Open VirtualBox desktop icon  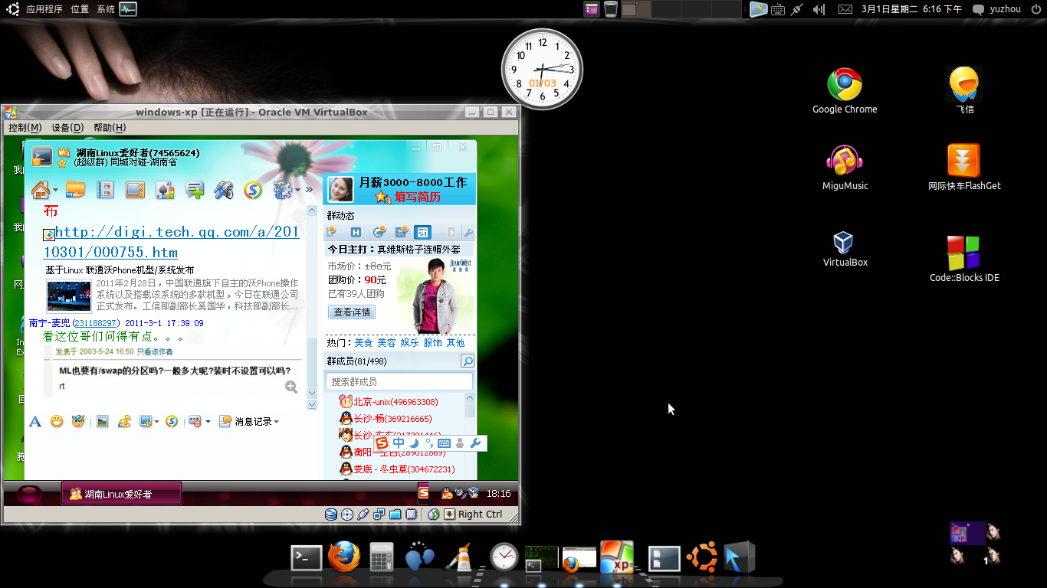845,249
